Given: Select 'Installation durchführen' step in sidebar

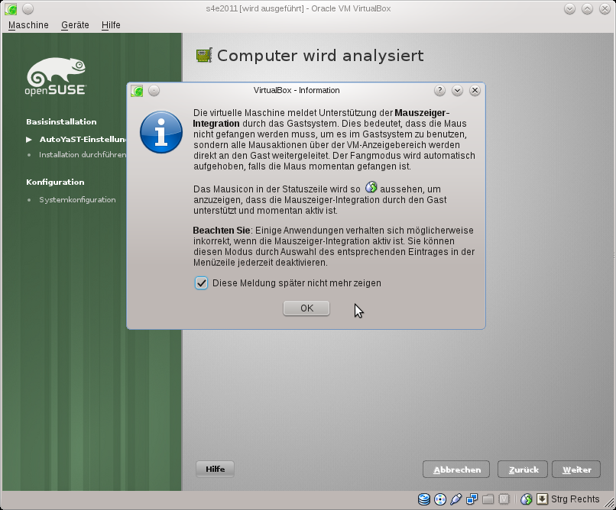Looking at the screenshot, I should tap(83, 154).
